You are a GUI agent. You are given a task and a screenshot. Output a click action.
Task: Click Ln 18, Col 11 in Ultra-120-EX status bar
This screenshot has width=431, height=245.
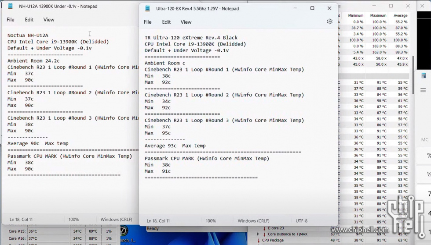158,220
